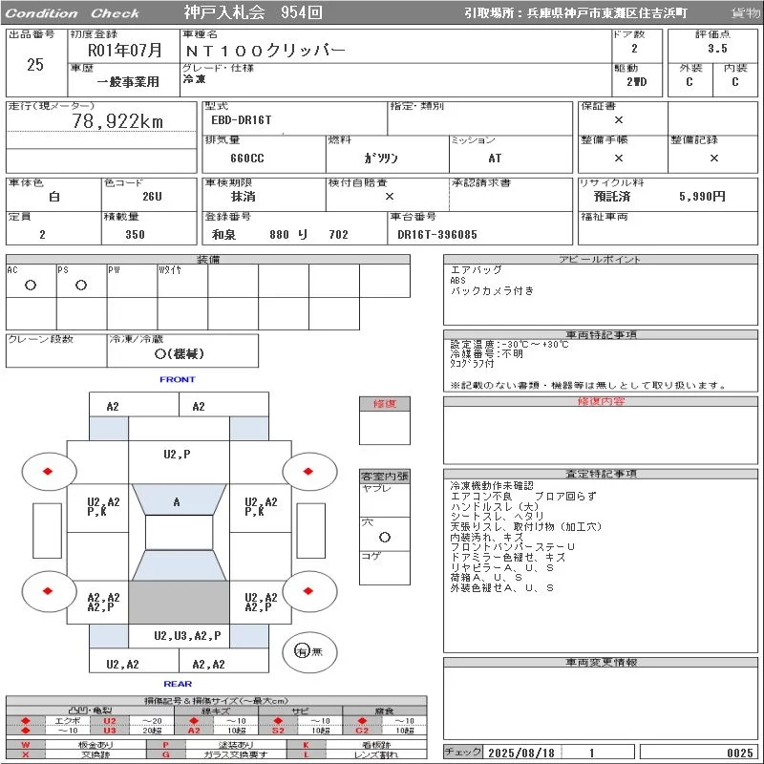764x764 pixels.
Task: Click the 0025 number at bottom right
Action: point(739,753)
